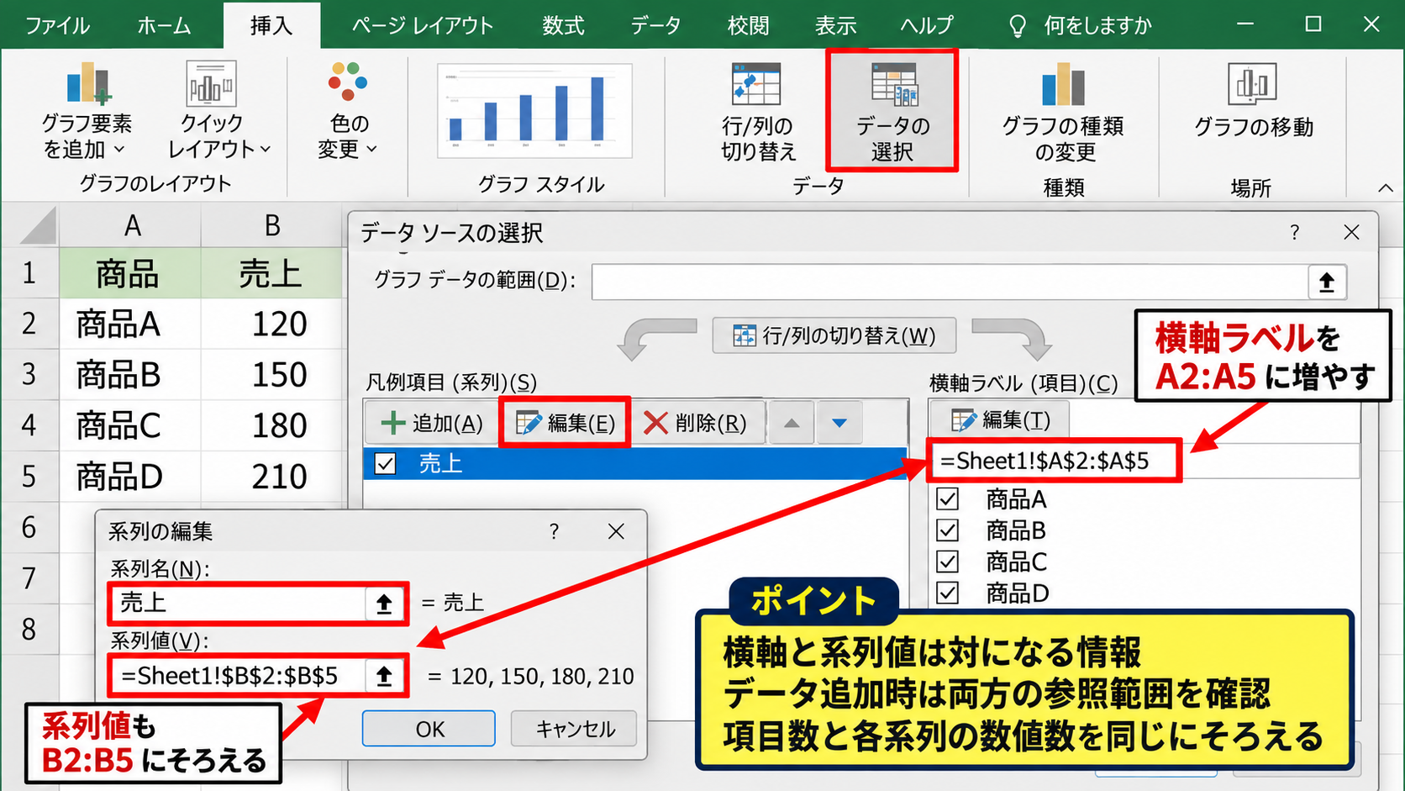Viewport: 1405px width, 791px height.
Task: Select the blue bar chart style thumbnail
Action: pos(534,111)
